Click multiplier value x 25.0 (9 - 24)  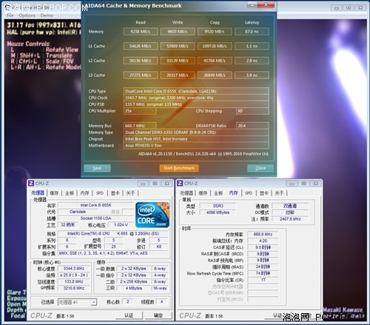pyautogui.click(x=74, y=275)
